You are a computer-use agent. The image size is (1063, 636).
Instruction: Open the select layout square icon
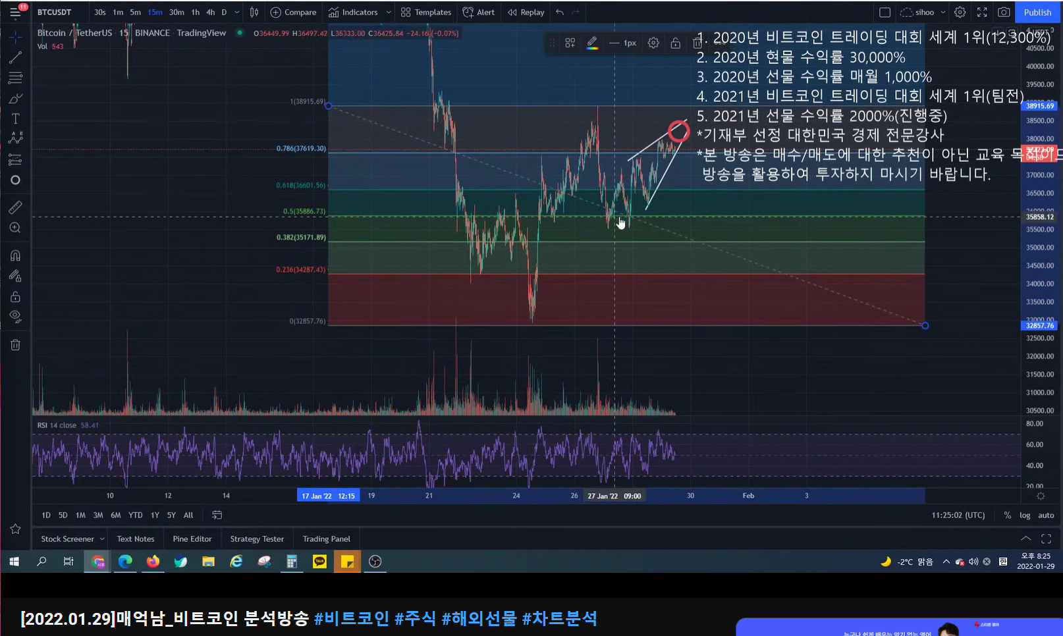coord(885,12)
